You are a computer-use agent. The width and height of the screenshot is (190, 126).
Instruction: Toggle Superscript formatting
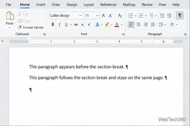(x=89, y=24)
